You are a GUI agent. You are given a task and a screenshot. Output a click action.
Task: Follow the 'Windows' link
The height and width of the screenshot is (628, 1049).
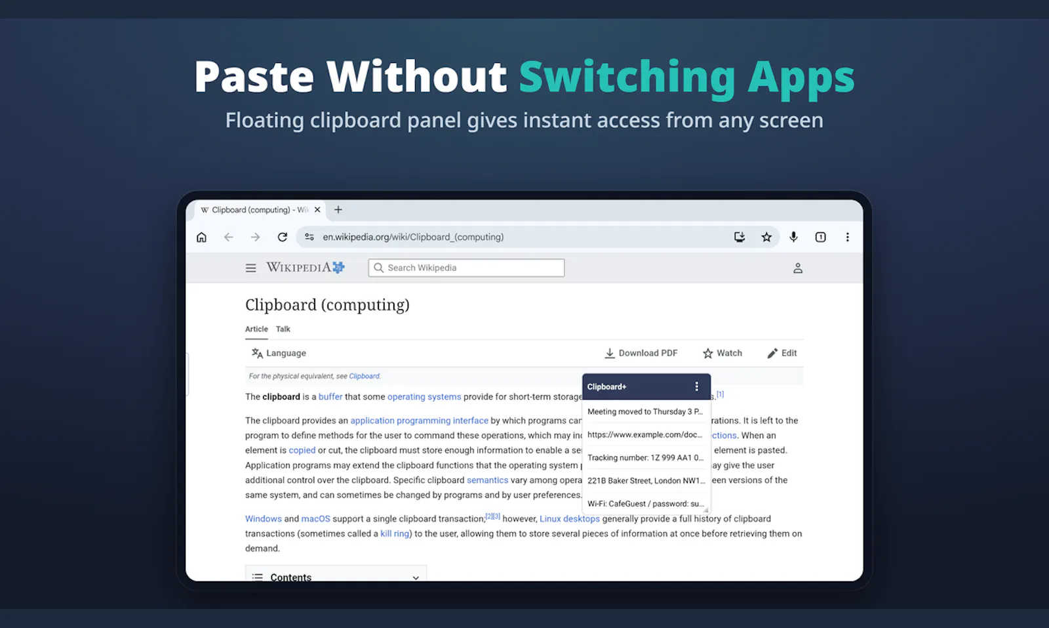tap(263, 518)
